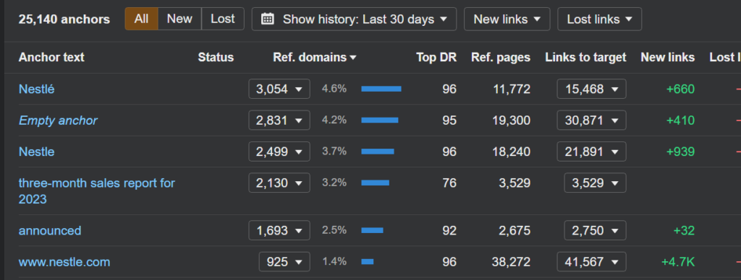741x280 pixels.
Task: Sort by the New links column header
Action: coord(667,58)
